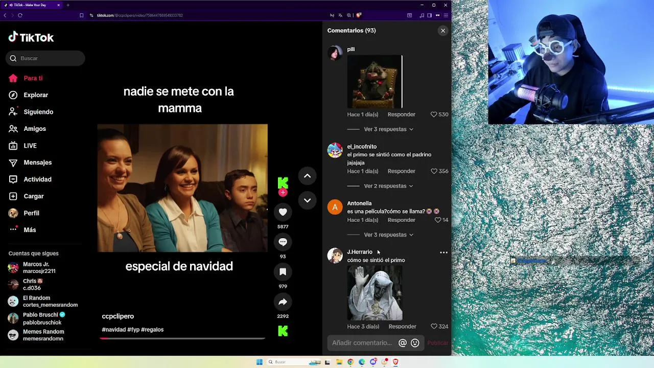This screenshot has width=654, height=368.
Task: Insert a mention with the @ icon
Action: 403,343
